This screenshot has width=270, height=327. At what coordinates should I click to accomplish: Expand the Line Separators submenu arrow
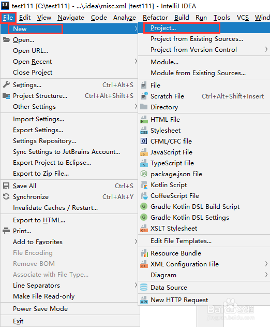click(136, 285)
